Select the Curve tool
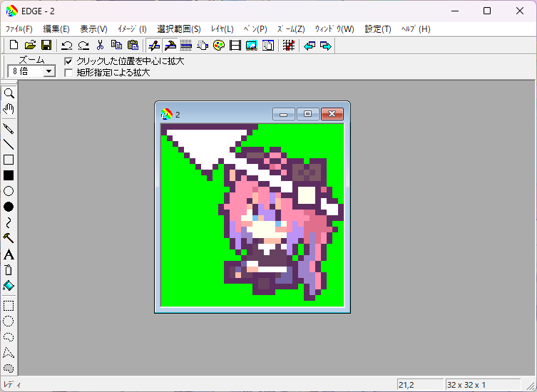The height and width of the screenshot is (392, 537). pos(9,222)
